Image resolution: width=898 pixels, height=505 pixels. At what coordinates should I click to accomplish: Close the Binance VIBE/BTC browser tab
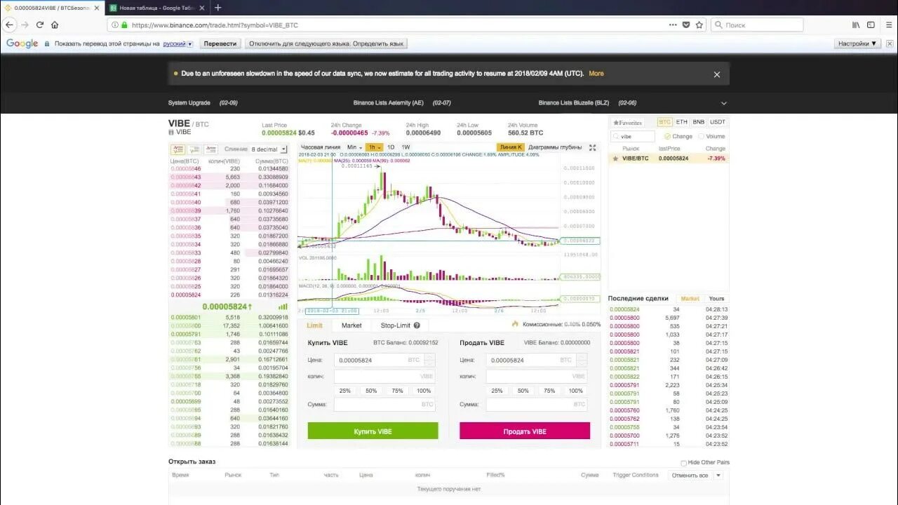coord(97,8)
